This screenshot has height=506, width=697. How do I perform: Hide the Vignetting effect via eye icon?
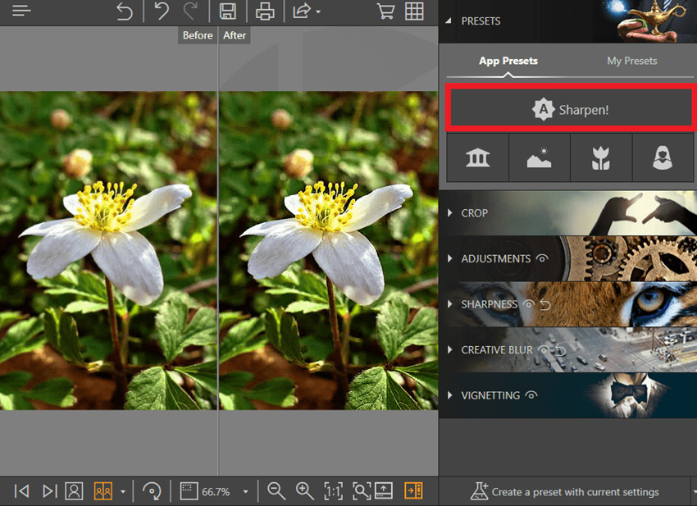[531, 395]
